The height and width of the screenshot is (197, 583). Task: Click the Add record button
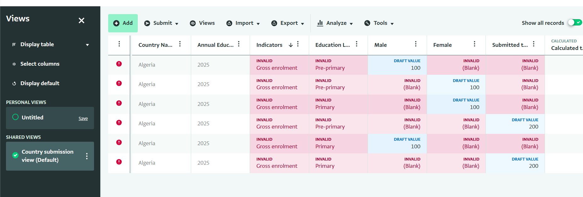tap(123, 23)
